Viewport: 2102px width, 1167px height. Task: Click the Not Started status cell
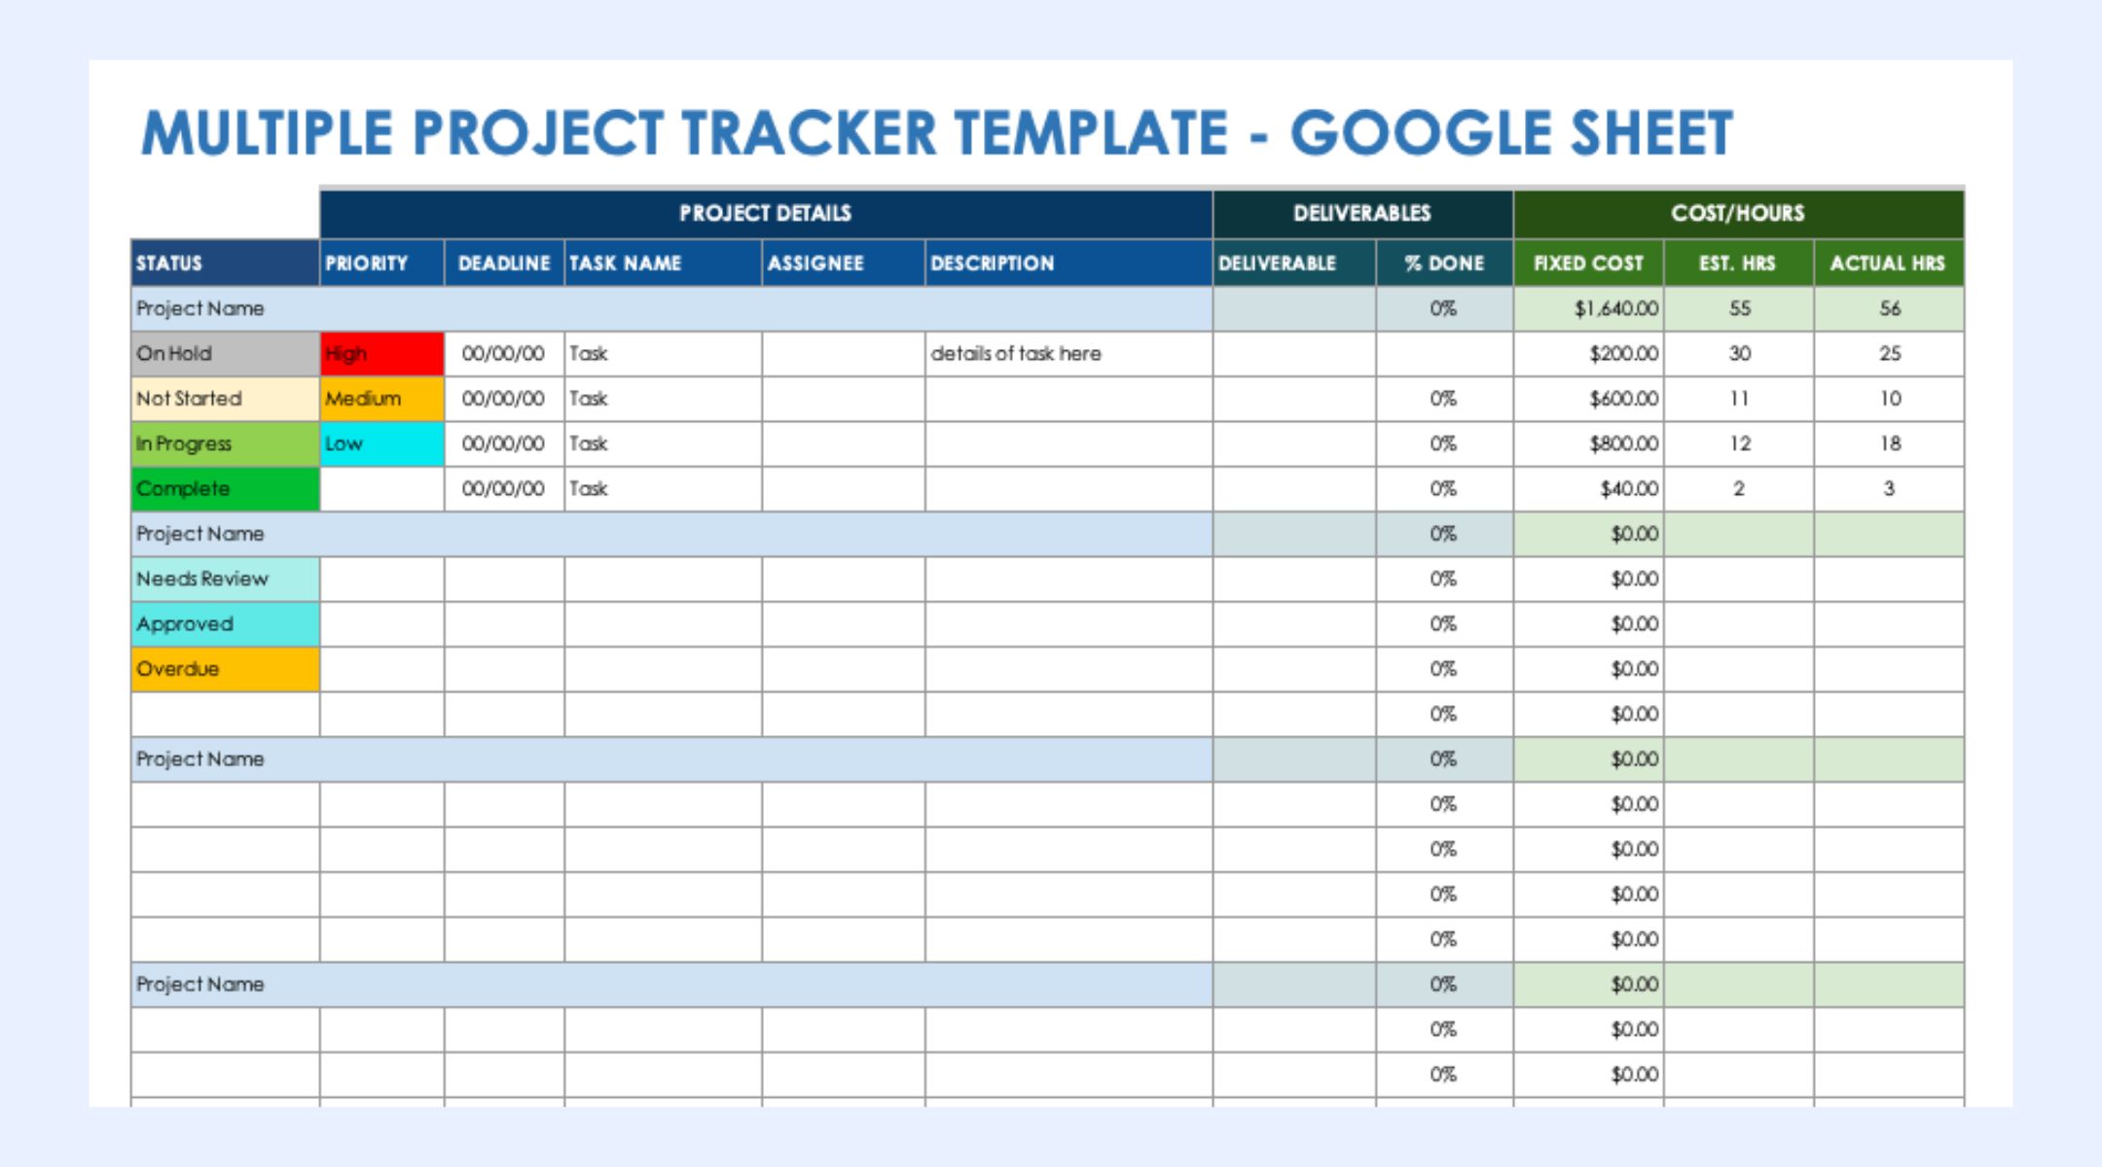(225, 399)
